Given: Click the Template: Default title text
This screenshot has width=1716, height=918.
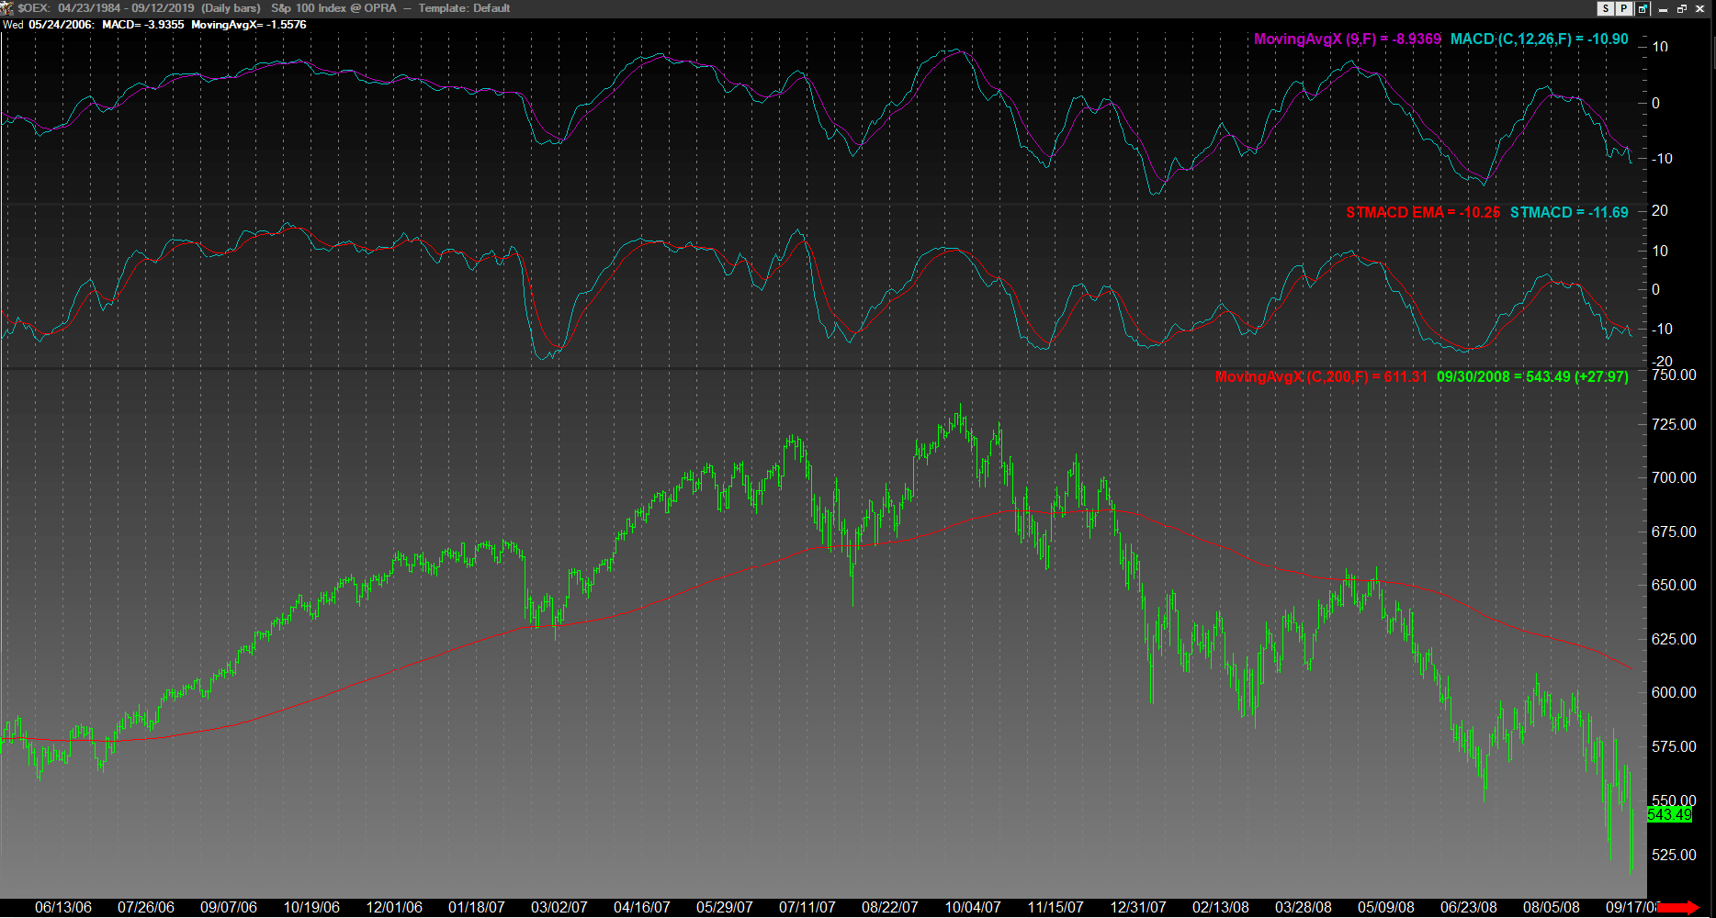Looking at the screenshot, I should (464, 8).
